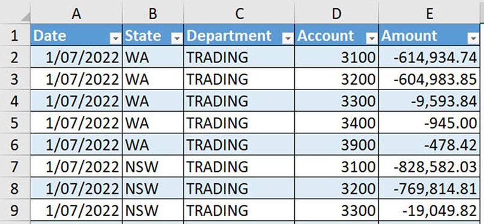Select account 3200 cell in row 3
The width and height of the screenshot is (484, 224).
click(x=336, y=79)
